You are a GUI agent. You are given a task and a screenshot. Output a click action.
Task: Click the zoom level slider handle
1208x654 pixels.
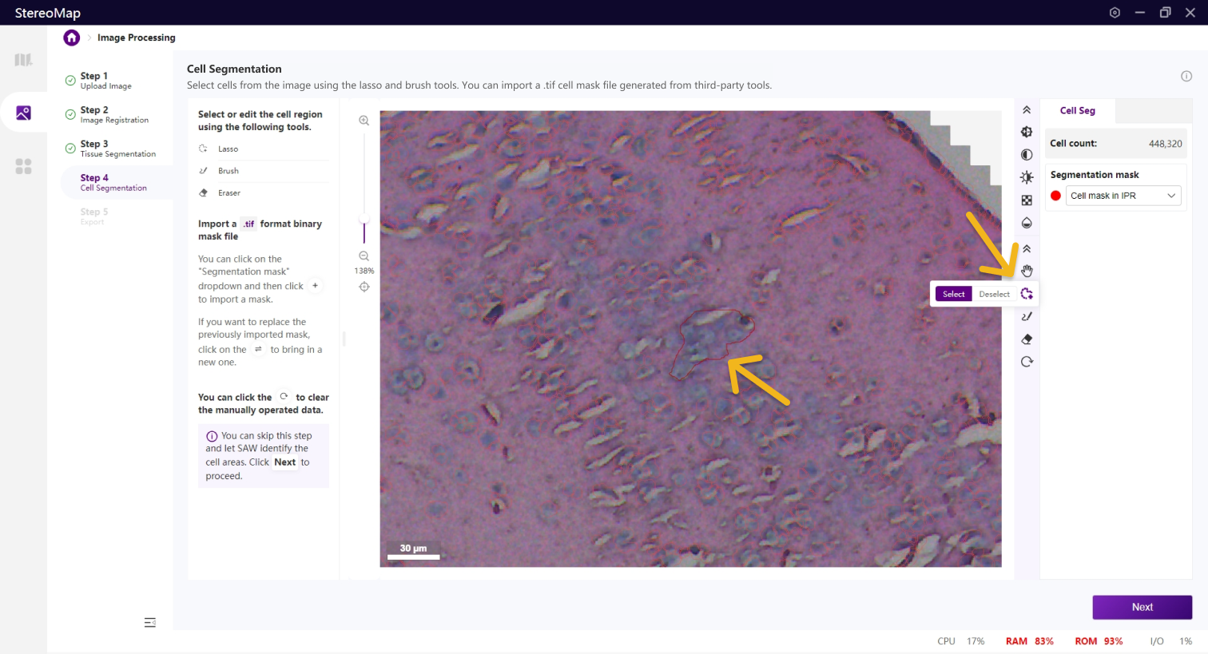click(364, 219)
